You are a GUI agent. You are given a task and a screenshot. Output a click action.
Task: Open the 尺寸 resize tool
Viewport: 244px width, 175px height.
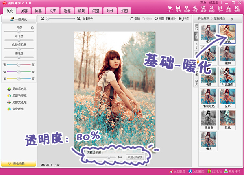click(220, 9)
